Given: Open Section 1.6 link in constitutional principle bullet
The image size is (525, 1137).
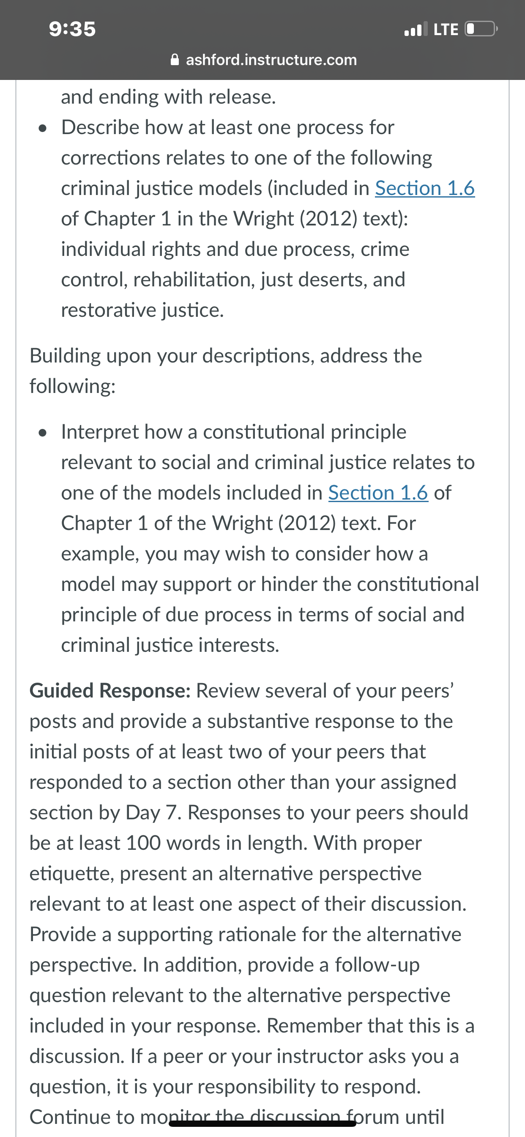Looking at the screenshot, I should pyautogui.click(x=378, y=493).
